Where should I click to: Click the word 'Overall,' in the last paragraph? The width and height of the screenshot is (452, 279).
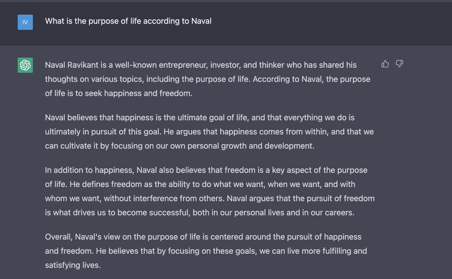[59, 237]
